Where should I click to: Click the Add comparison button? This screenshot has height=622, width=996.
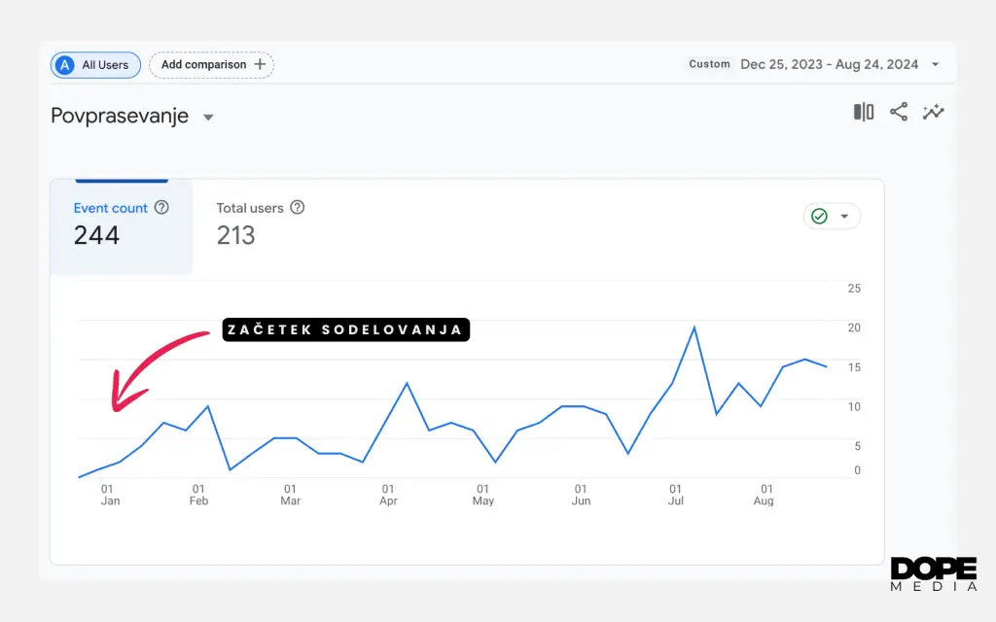211,65
